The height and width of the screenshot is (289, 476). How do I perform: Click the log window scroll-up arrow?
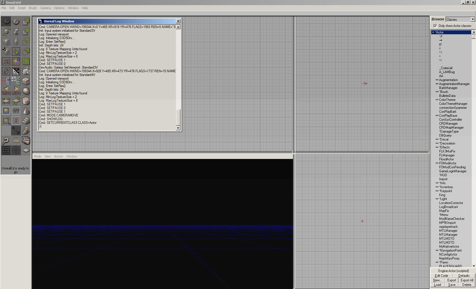[178, 27]
